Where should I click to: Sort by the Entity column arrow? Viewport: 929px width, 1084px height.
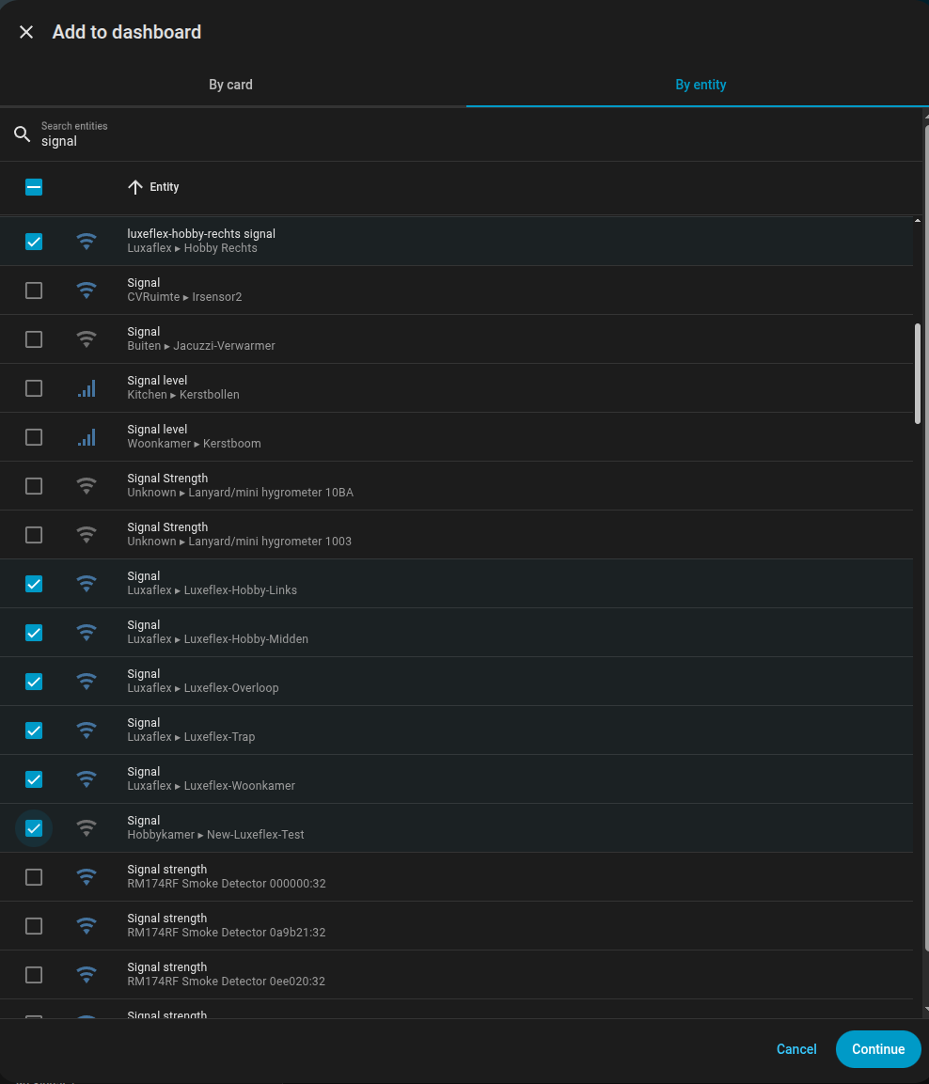(x=135, y=187)
